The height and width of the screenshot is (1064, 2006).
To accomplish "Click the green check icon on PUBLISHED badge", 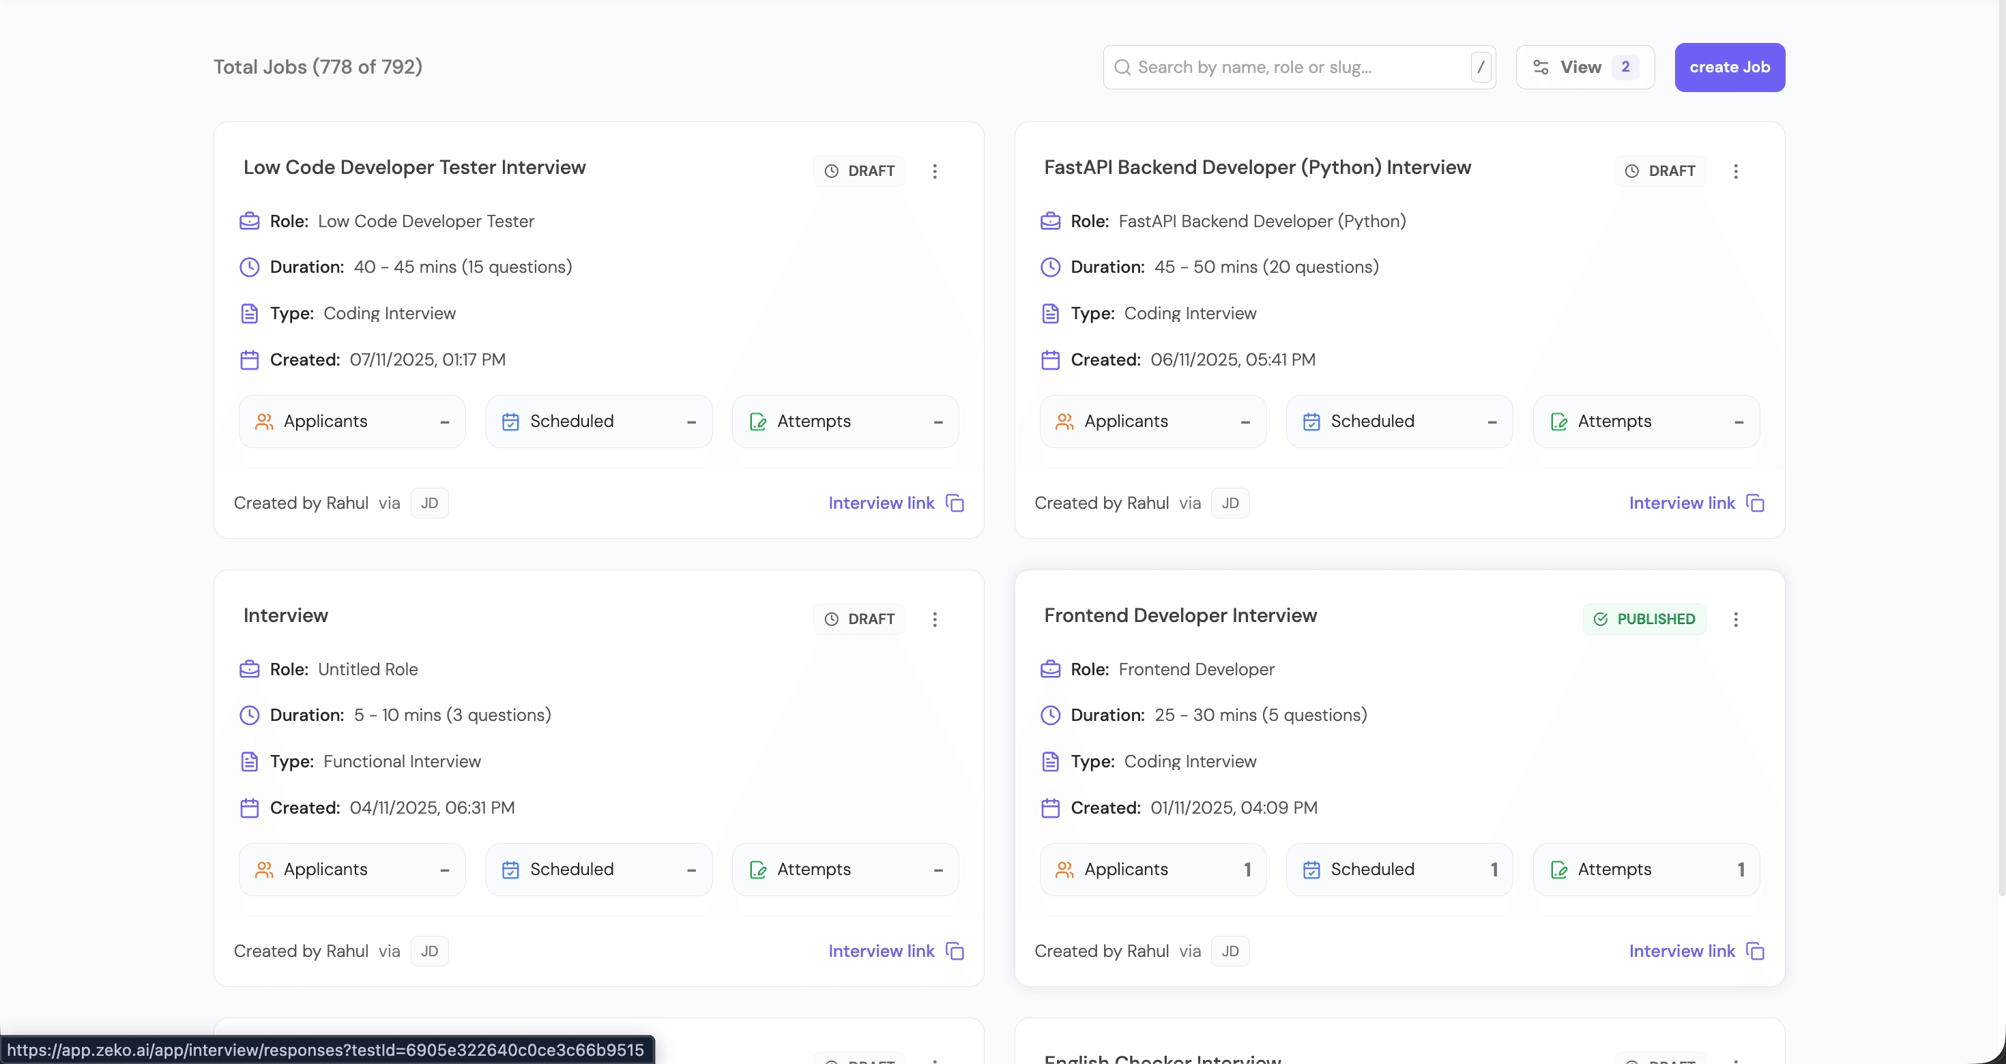I will coord(1599,619).
